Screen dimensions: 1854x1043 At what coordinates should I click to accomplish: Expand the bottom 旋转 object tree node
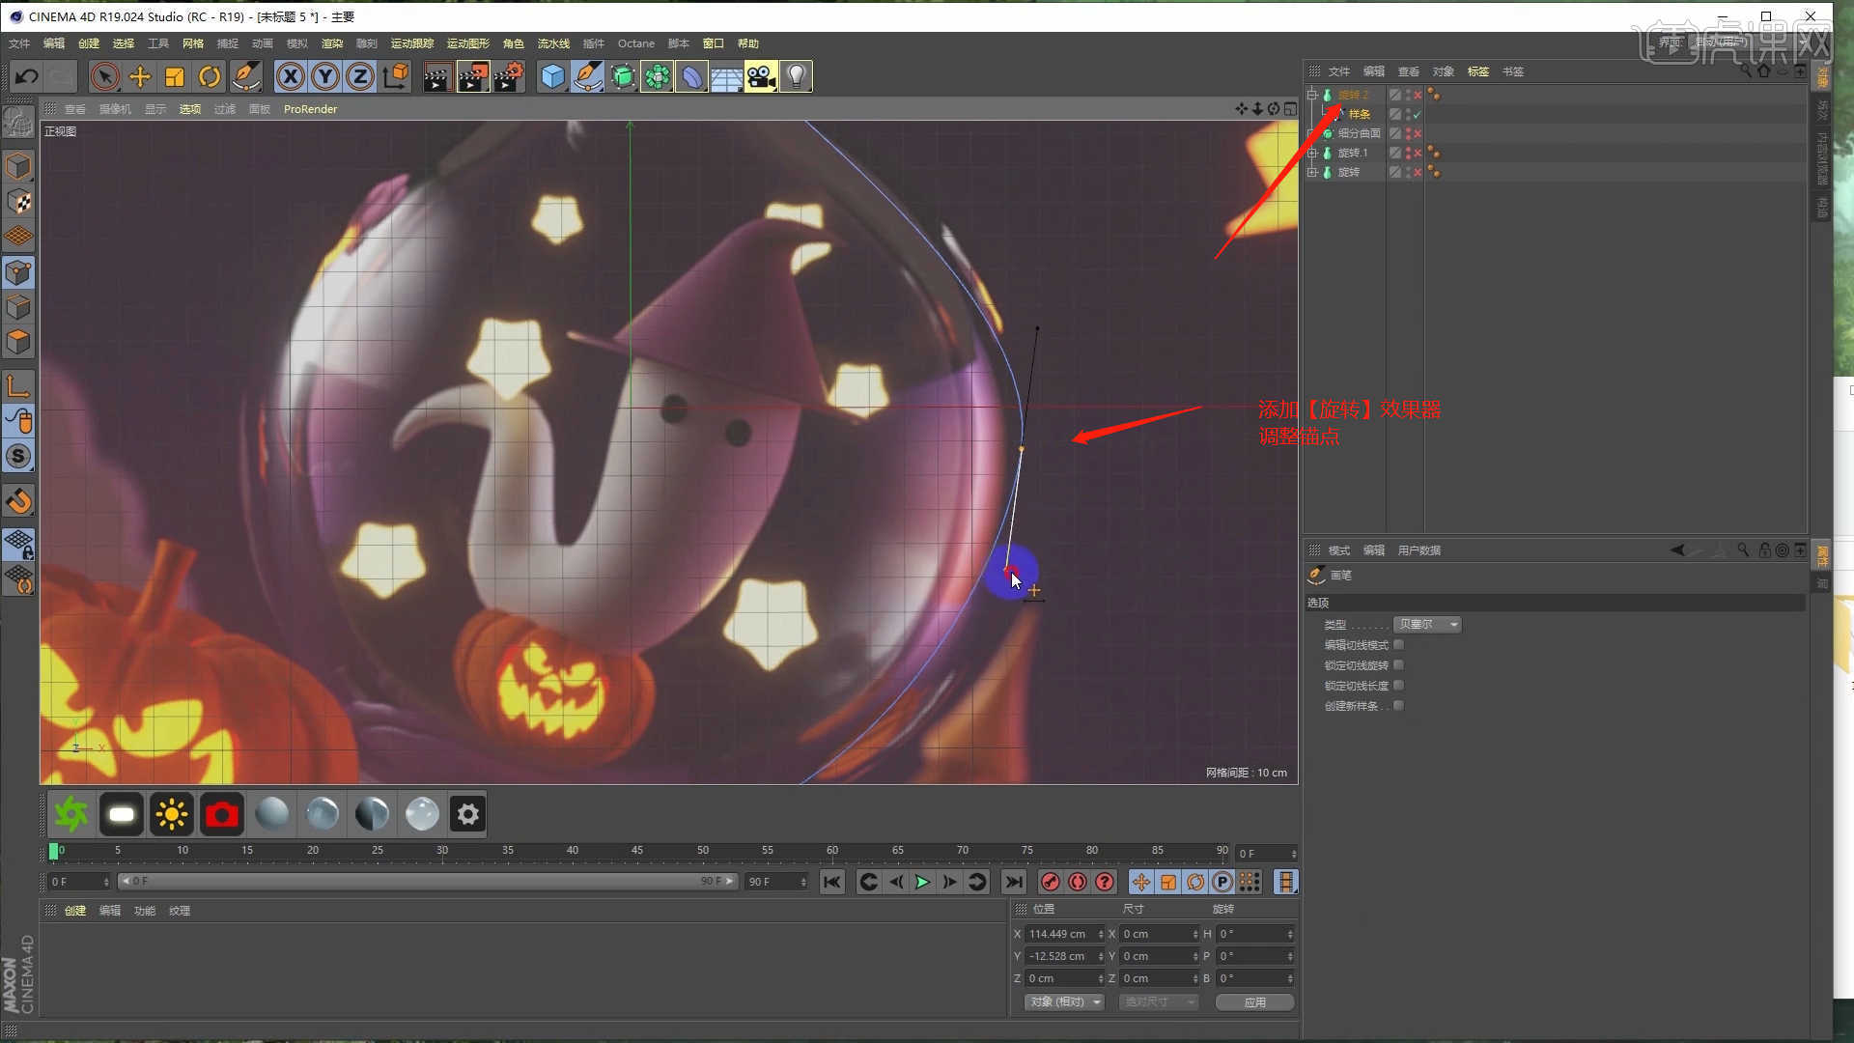pos(1312,172)
